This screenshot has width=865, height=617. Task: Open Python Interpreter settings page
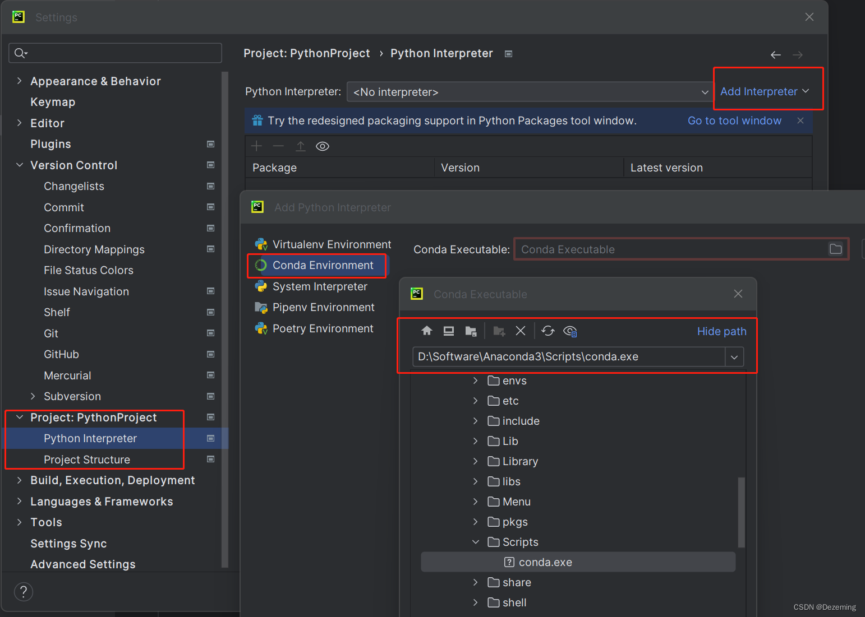90,438
